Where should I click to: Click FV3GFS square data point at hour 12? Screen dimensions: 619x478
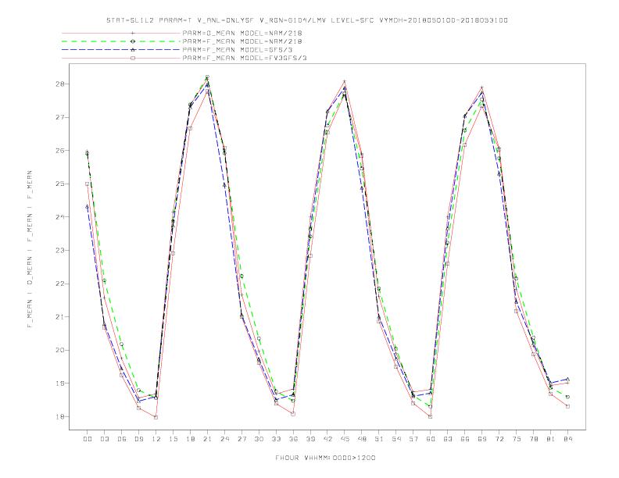click(x=156, y=417)
